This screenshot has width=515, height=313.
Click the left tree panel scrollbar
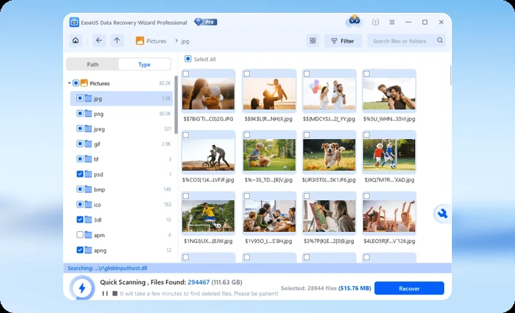176,105
